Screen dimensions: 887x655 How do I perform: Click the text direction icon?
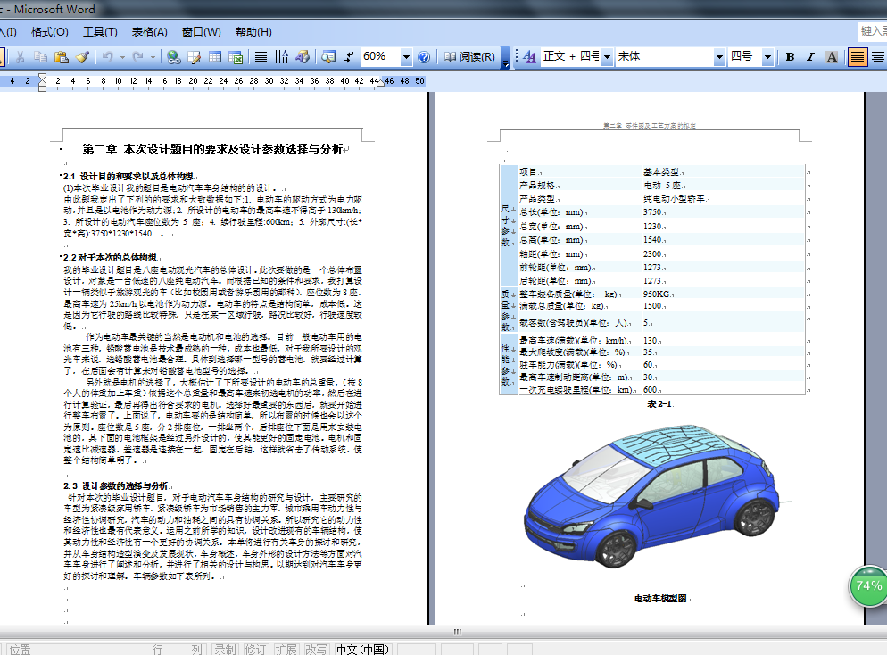281,56
